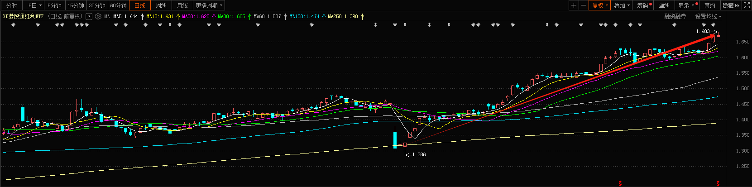This screenshot has width=752, height=187.
Task: Select the 5分钟 period tab
Action: 55,5
